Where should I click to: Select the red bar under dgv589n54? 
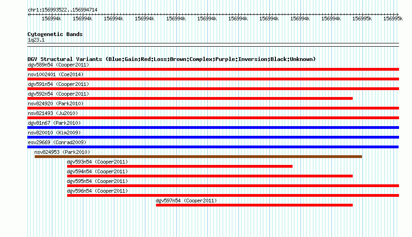coord(213,69)
